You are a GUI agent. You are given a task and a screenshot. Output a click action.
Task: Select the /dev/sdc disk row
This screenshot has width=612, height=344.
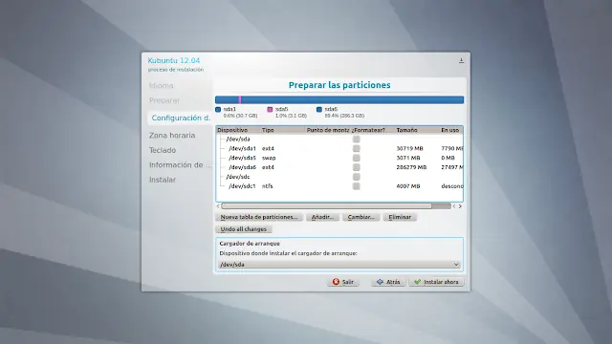(x=339, y=177)
